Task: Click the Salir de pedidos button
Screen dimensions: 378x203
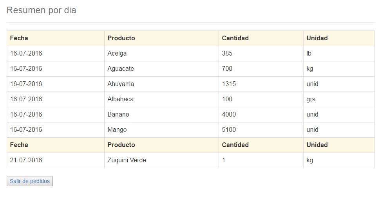Action: (30, 181)
